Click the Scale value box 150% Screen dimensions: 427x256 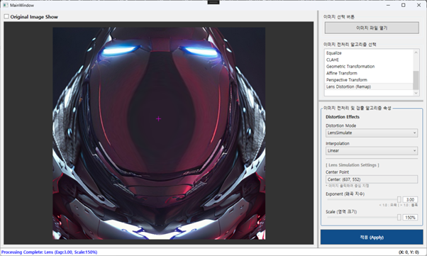point(410,217)
